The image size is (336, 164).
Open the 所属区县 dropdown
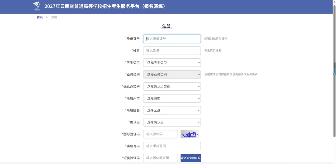pyautogui.click(x=172, y=110)
